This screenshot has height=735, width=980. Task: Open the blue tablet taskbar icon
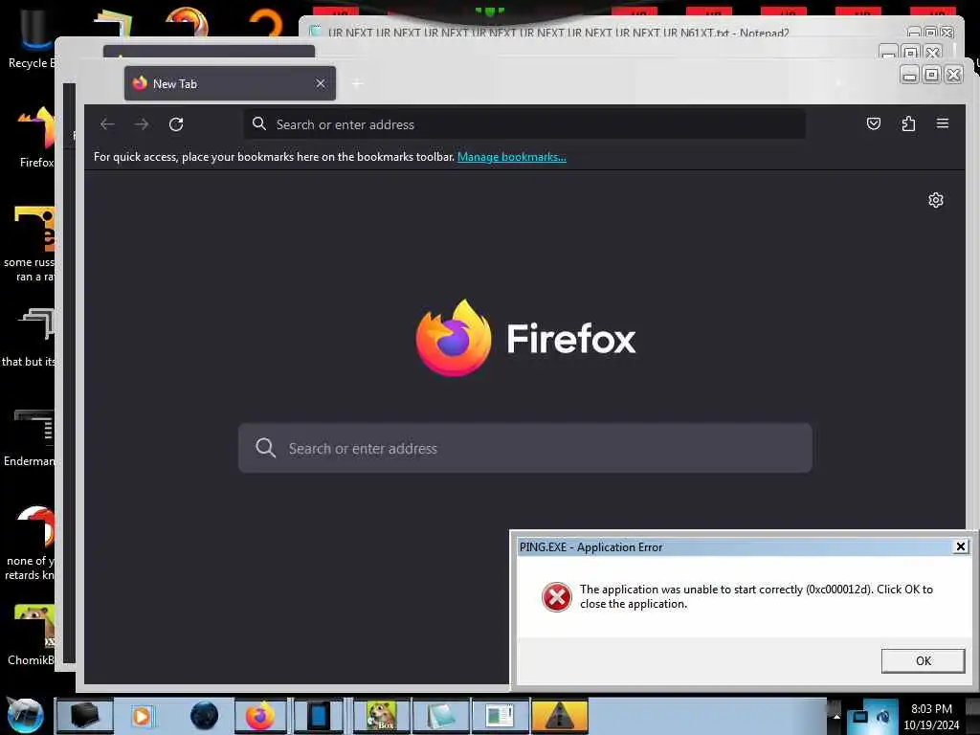point(319,716)
